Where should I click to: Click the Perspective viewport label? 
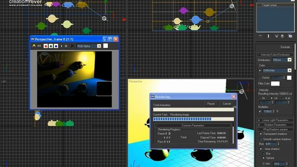136,82
